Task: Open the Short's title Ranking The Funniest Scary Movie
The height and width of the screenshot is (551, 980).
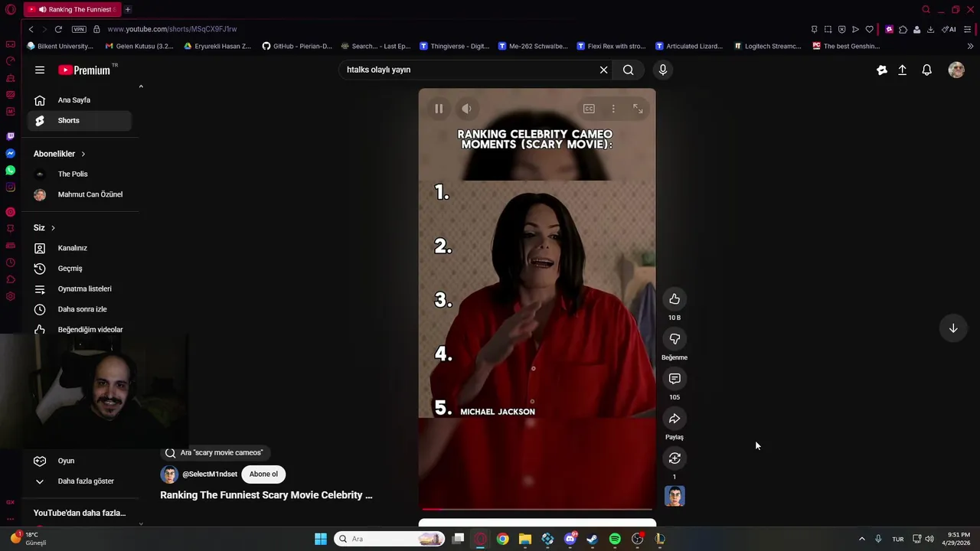Action: [x=266, y=495]
